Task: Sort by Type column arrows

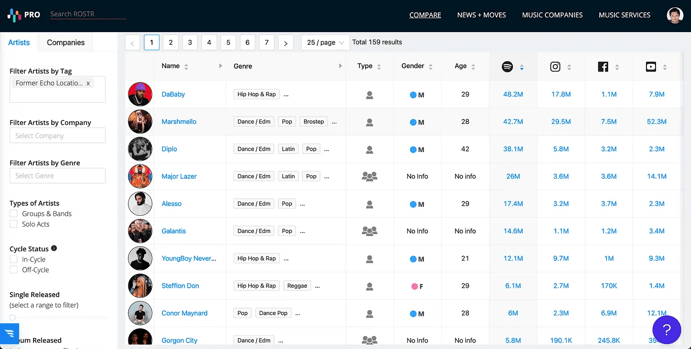Action: (379, 67)
